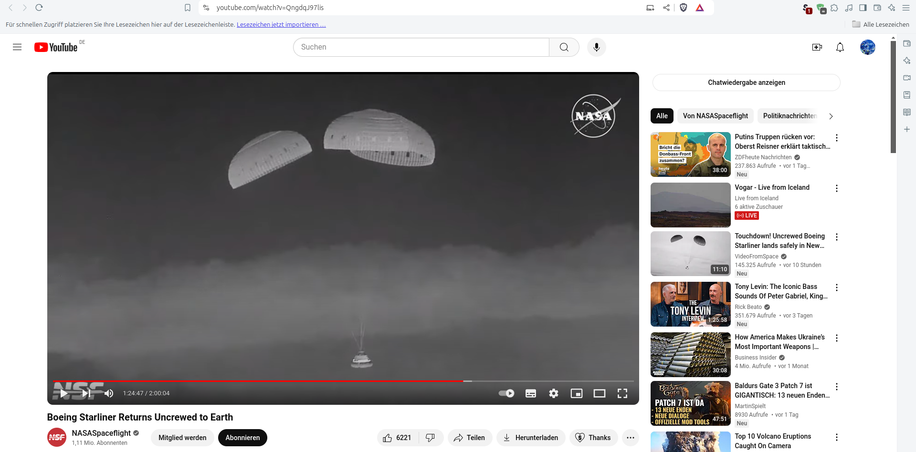This screenshot has height=452, width=916.
Task: Click the browser address bar URL
Action: (x=270, y=8)
